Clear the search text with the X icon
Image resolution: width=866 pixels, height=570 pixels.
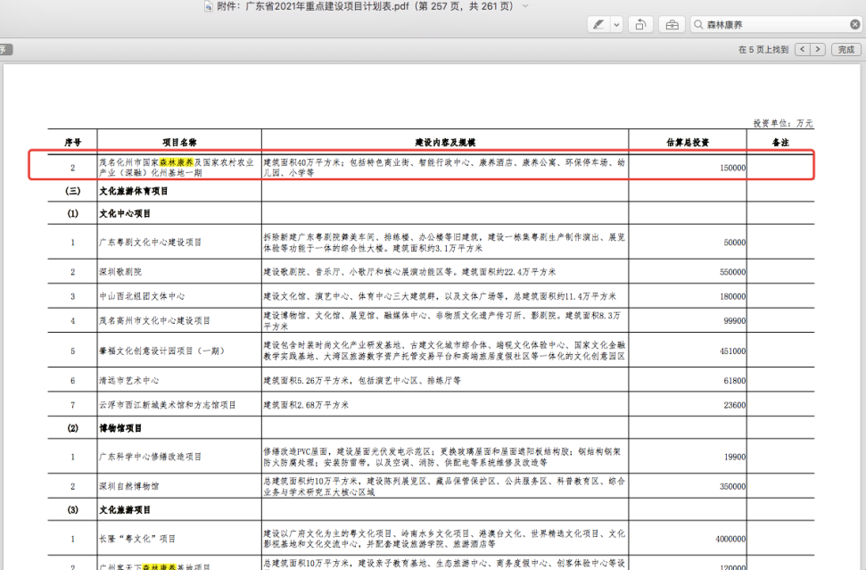pos(854,24)
